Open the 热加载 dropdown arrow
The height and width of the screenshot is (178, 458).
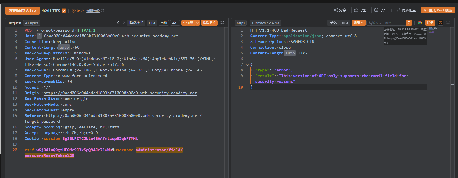pyautogui.click(x=198, y=23)
